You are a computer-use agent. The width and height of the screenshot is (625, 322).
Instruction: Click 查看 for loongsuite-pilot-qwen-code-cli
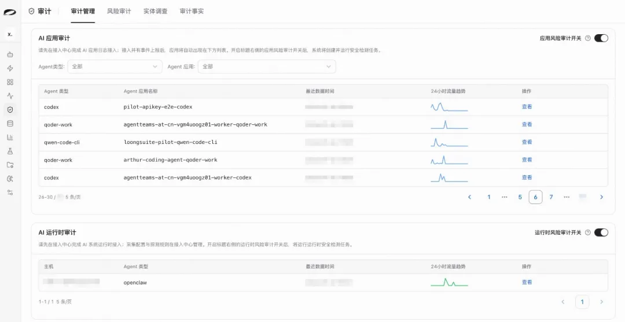527,142
